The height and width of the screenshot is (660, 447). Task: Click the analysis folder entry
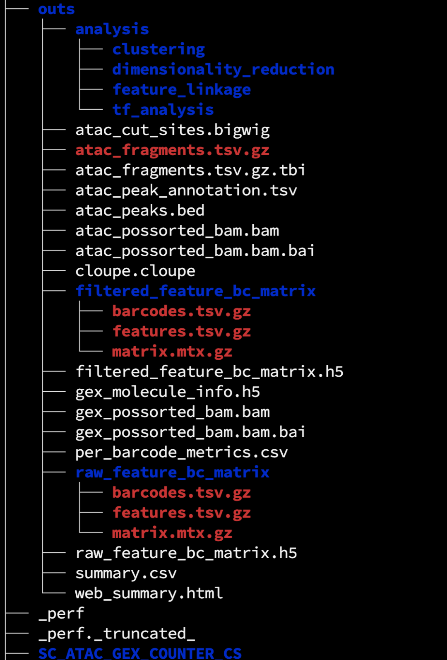[x=112, y=29]
